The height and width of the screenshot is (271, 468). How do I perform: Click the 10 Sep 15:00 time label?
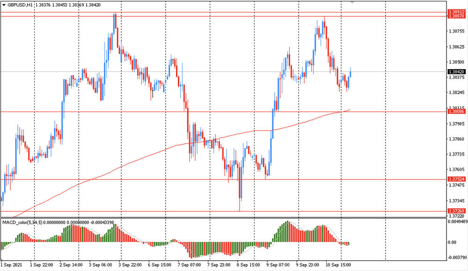click(x=338, y=265)
